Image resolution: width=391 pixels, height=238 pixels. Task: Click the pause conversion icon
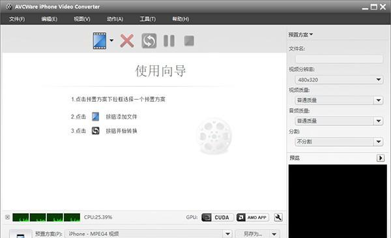coord(169,41)
